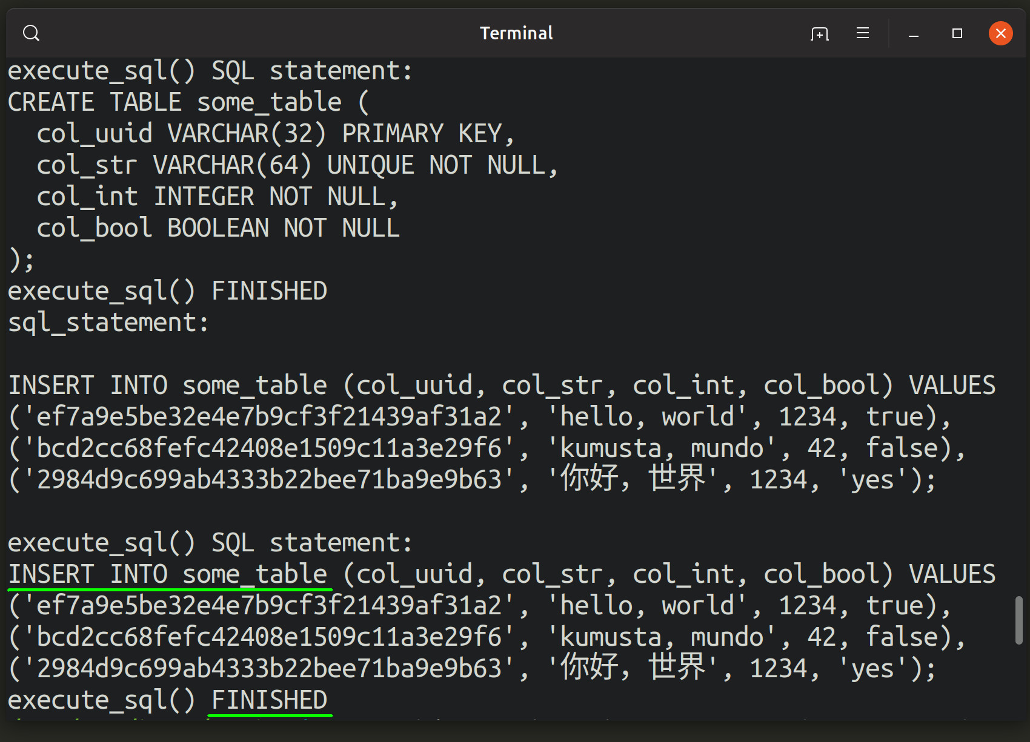Open the hamburger menu icon

point(862,33)
